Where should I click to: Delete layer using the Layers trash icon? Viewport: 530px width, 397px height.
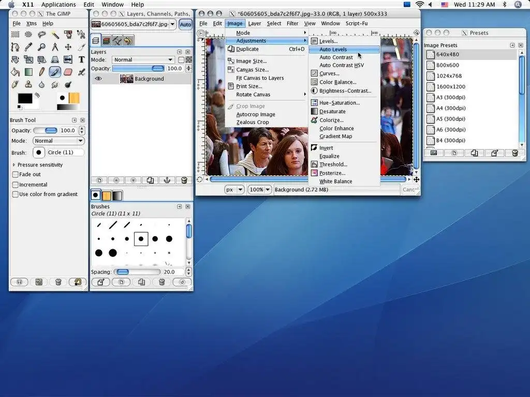pos(183,180)
